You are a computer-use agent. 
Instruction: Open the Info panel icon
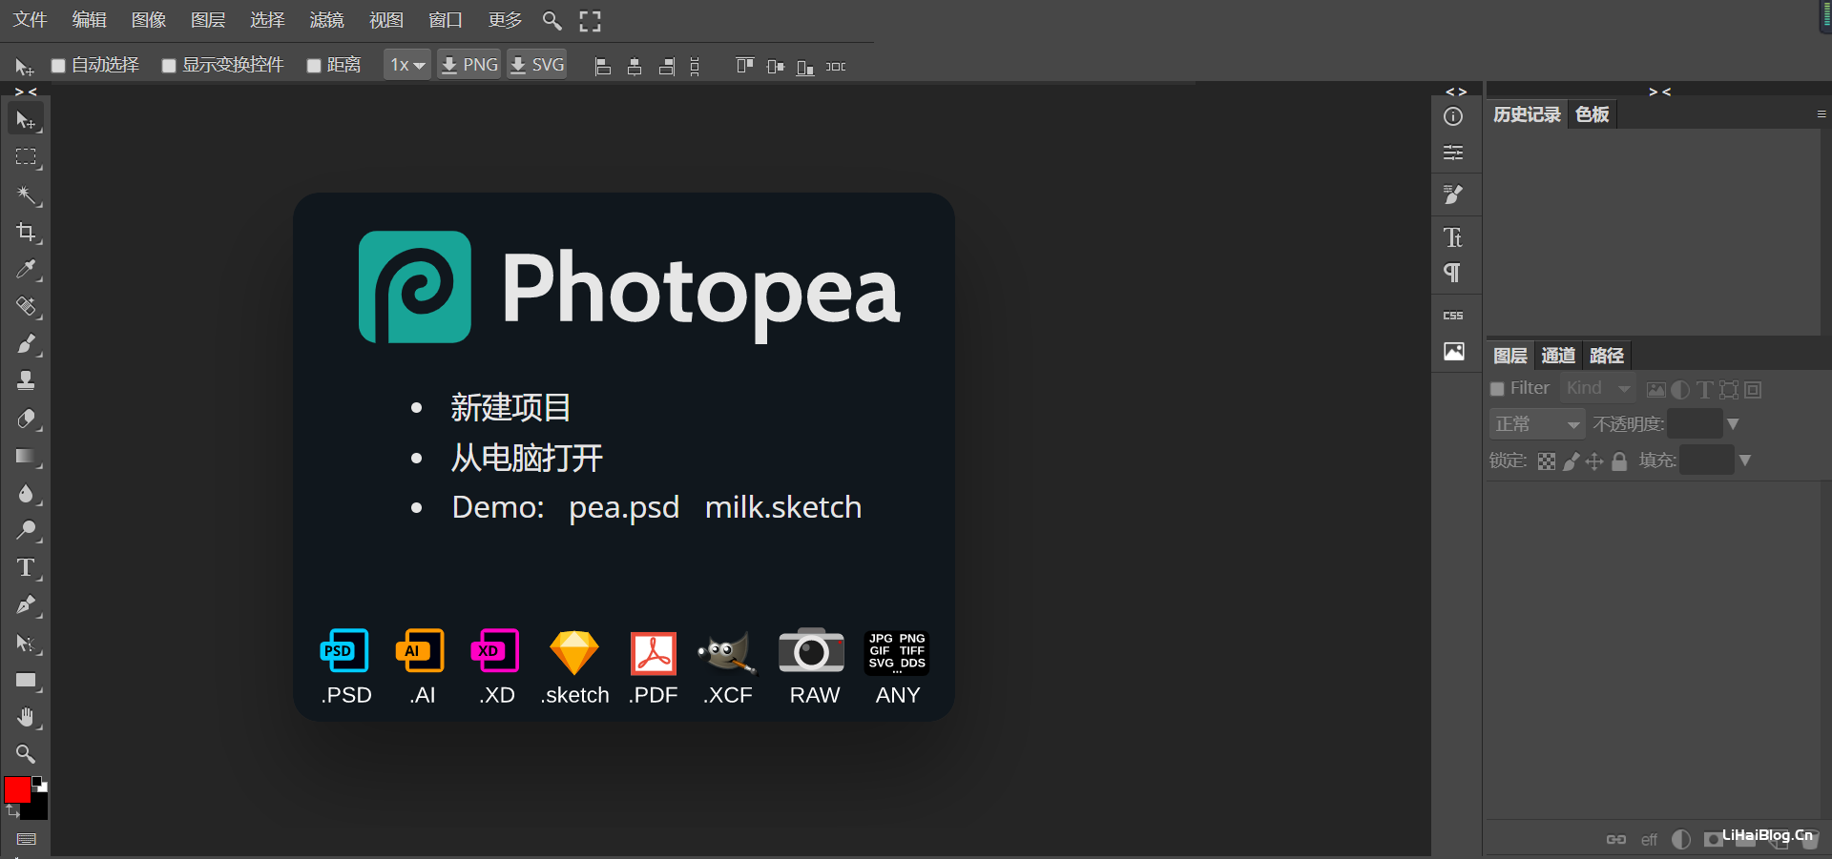click(1453, 116)
